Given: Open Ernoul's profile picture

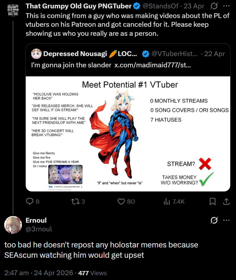Looking at the screenshot, I should click(13, 225).
